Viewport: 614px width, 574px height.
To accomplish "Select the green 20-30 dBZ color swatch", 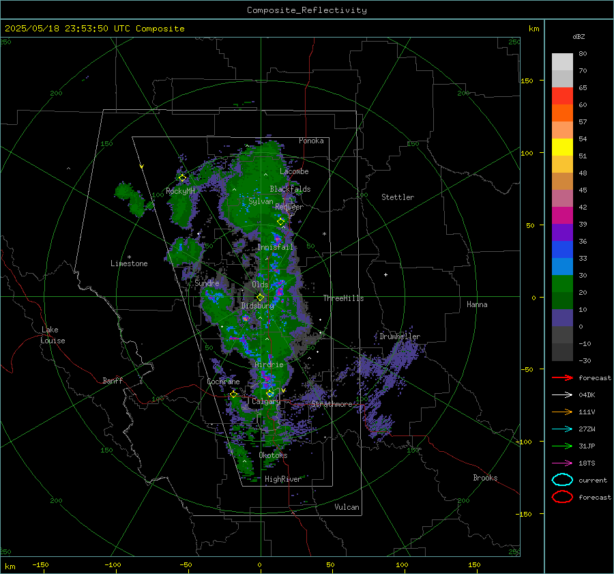I will (x=562, y=284).
